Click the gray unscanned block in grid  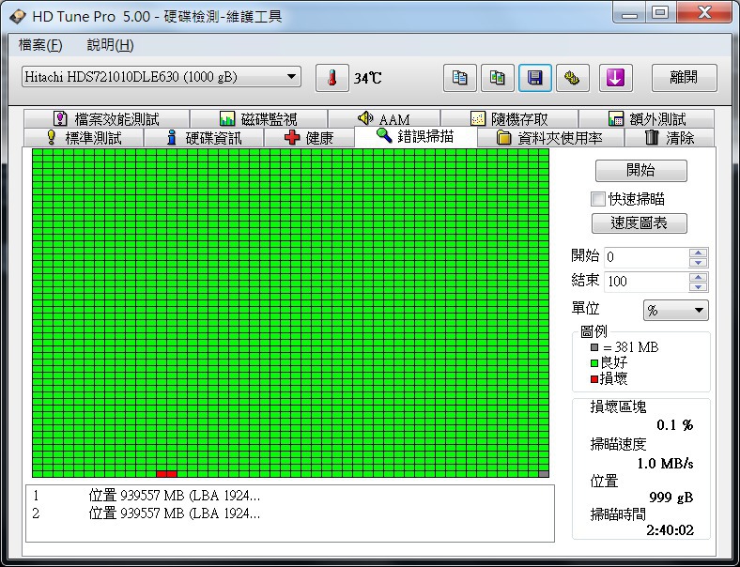click(544, 474)
